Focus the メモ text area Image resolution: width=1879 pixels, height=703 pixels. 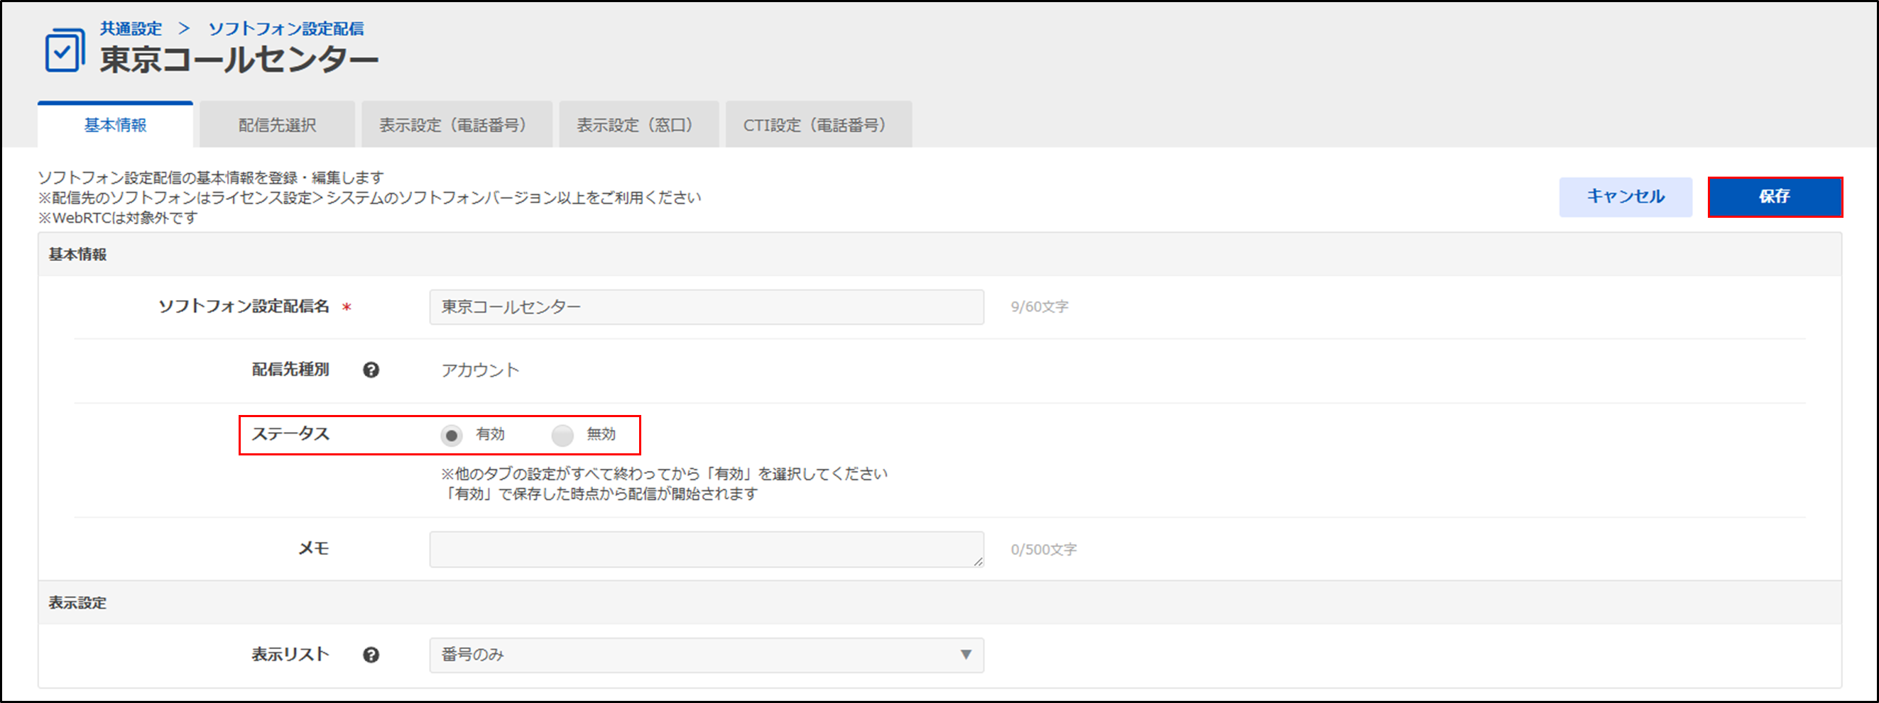(x=705, y=549)
